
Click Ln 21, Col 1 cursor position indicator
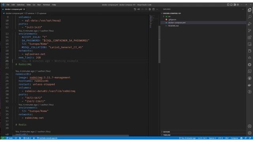(202, 138)
